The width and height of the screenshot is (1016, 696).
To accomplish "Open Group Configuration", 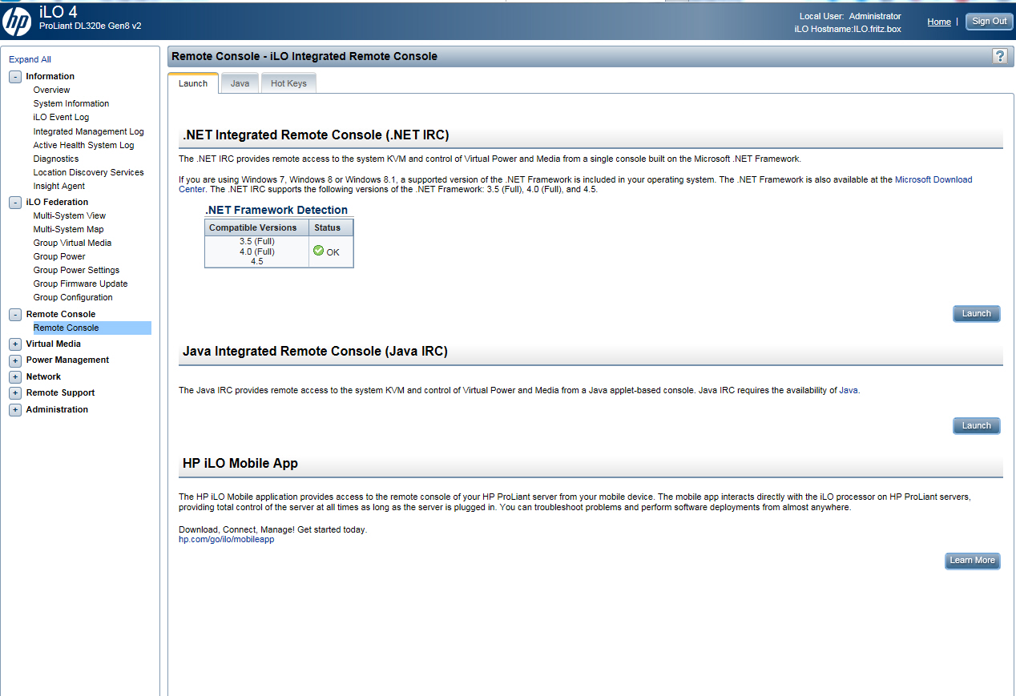I will [x=73, y=298].
